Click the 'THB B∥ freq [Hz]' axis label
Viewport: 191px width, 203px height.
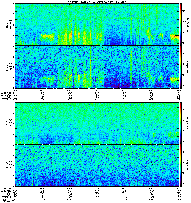pyautogui.click(x=9, y=67)
